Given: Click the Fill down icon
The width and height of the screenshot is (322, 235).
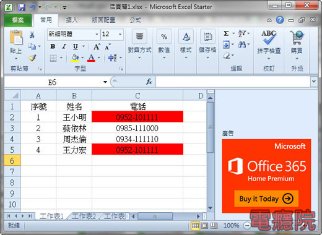Looking at the screenshot, I should point(226,45).
